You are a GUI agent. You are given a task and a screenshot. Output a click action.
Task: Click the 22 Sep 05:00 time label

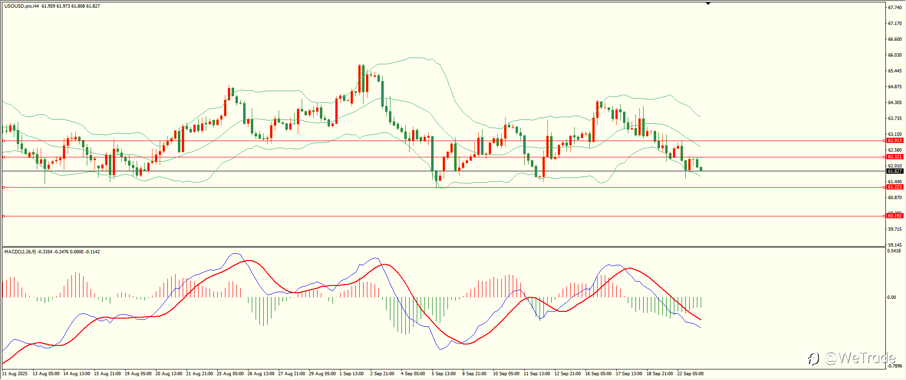point(690,374)
